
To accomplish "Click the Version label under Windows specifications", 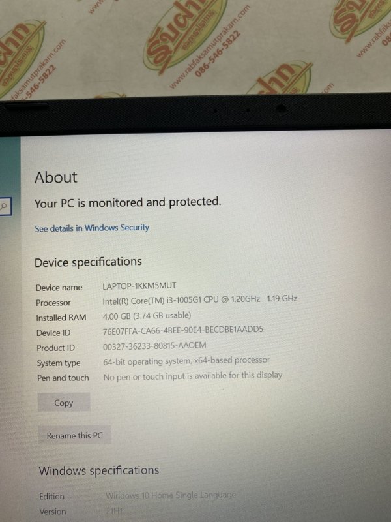I will point(53,512).
